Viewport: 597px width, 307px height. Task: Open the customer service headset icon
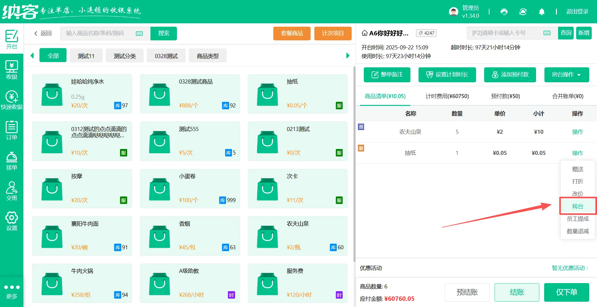[x=504, y=11]
